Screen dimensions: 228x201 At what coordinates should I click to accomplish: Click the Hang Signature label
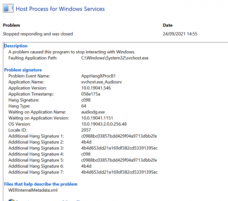[x=24, y=100]
